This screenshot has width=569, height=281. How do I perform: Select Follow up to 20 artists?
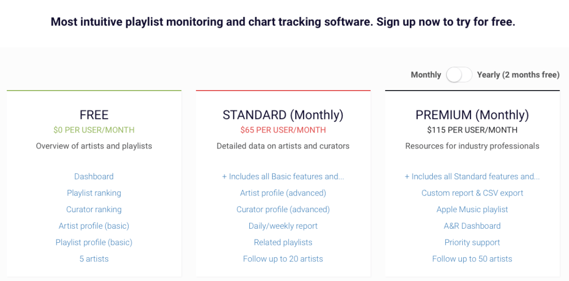click(283, 259)
